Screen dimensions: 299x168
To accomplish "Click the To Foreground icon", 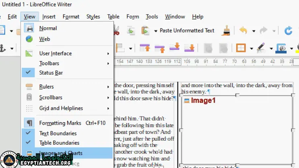I will pos(208,48).
